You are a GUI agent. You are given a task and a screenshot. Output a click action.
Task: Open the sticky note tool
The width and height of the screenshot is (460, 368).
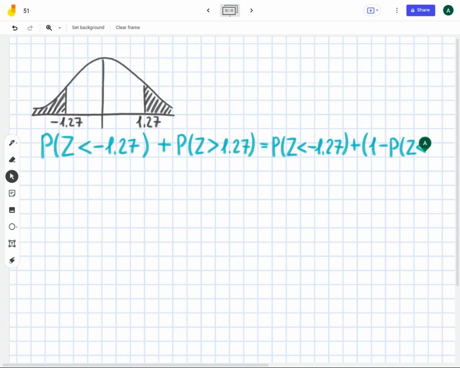[x=12, y=193]
